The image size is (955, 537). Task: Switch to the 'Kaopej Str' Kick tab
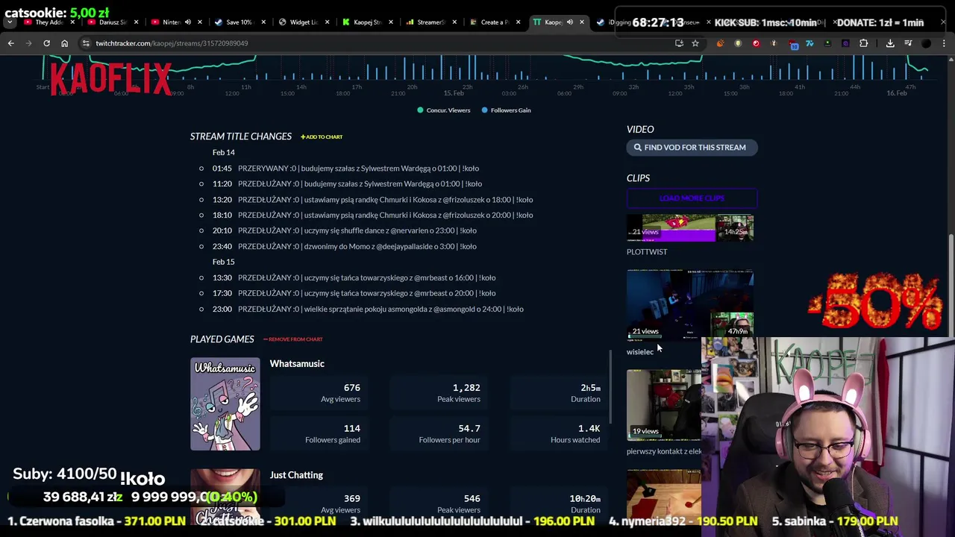point(366,22)
